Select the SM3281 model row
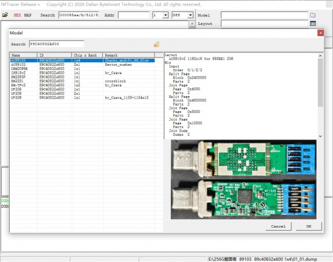333x262 pixels. [82, 81]
